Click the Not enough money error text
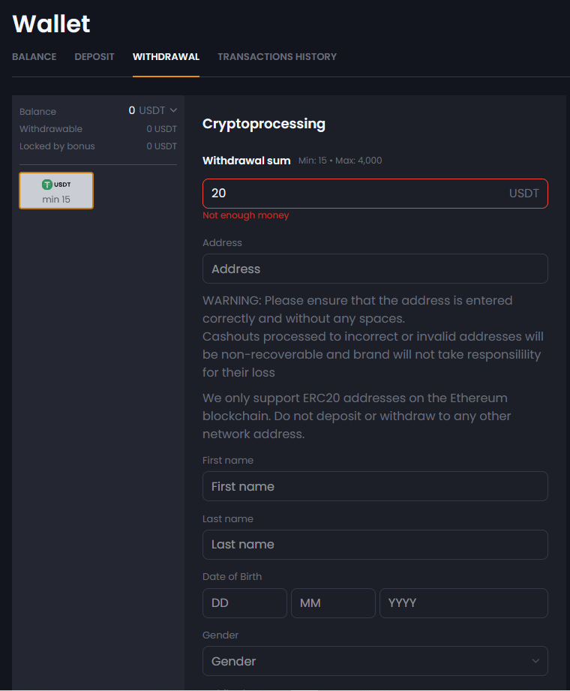 [x=246, y=215]
